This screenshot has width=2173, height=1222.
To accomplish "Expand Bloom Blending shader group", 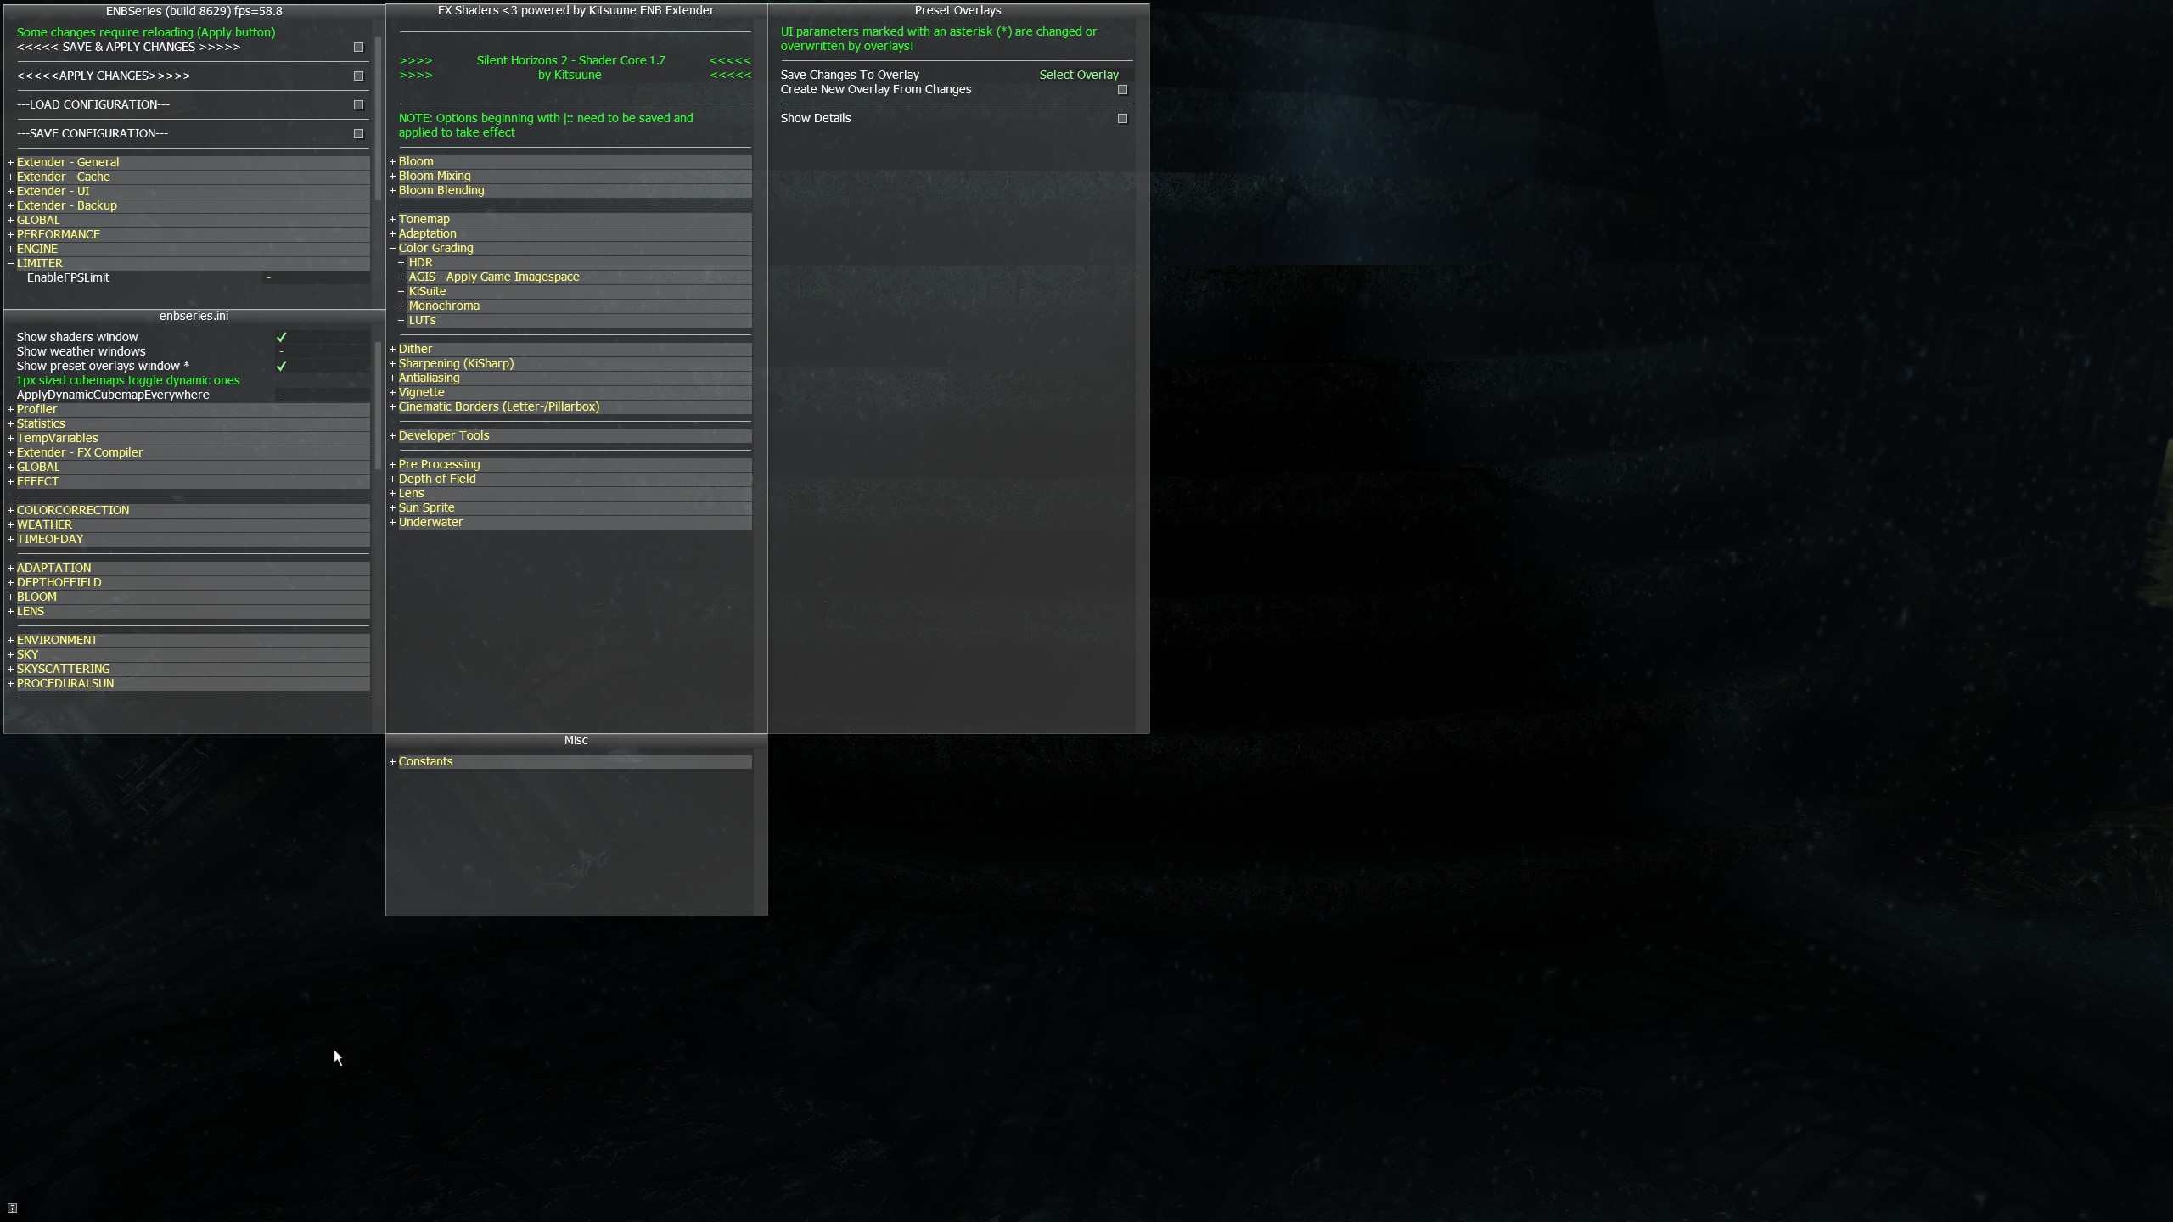I will click(570, 190).
